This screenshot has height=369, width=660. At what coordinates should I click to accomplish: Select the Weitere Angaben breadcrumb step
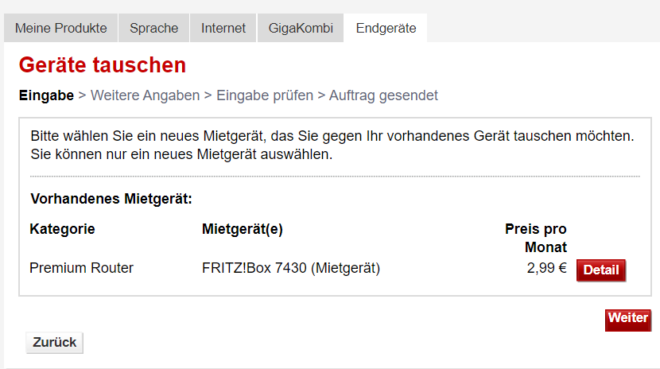tap(145, 95)
